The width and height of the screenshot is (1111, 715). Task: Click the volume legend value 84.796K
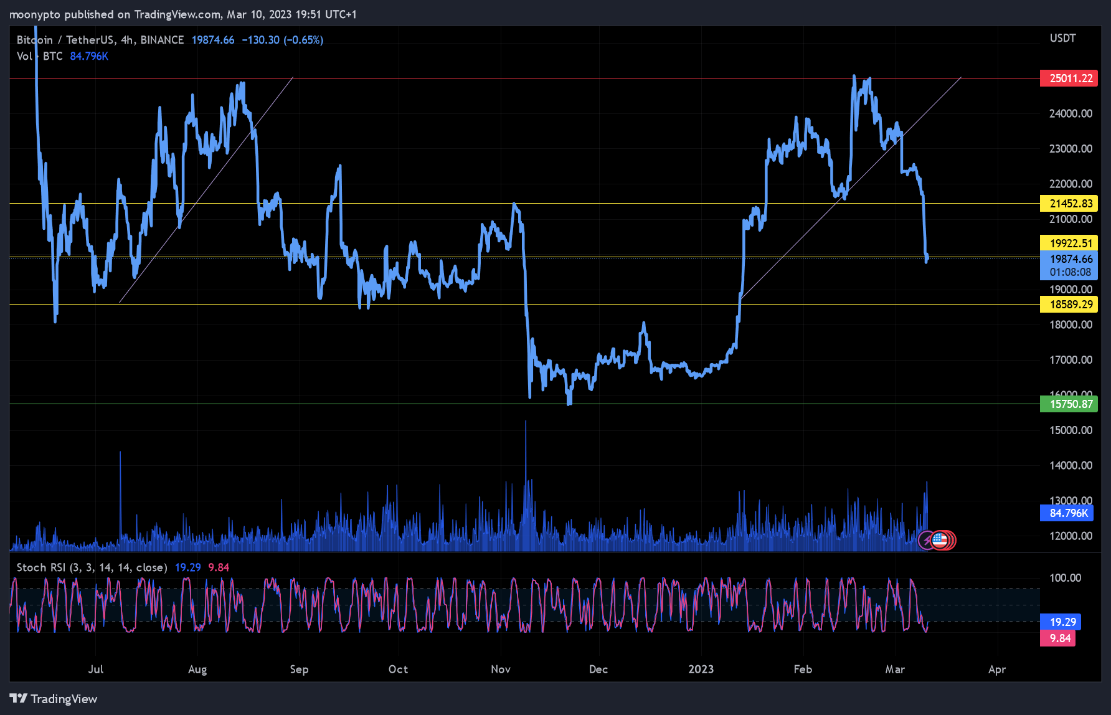point(89,56)
